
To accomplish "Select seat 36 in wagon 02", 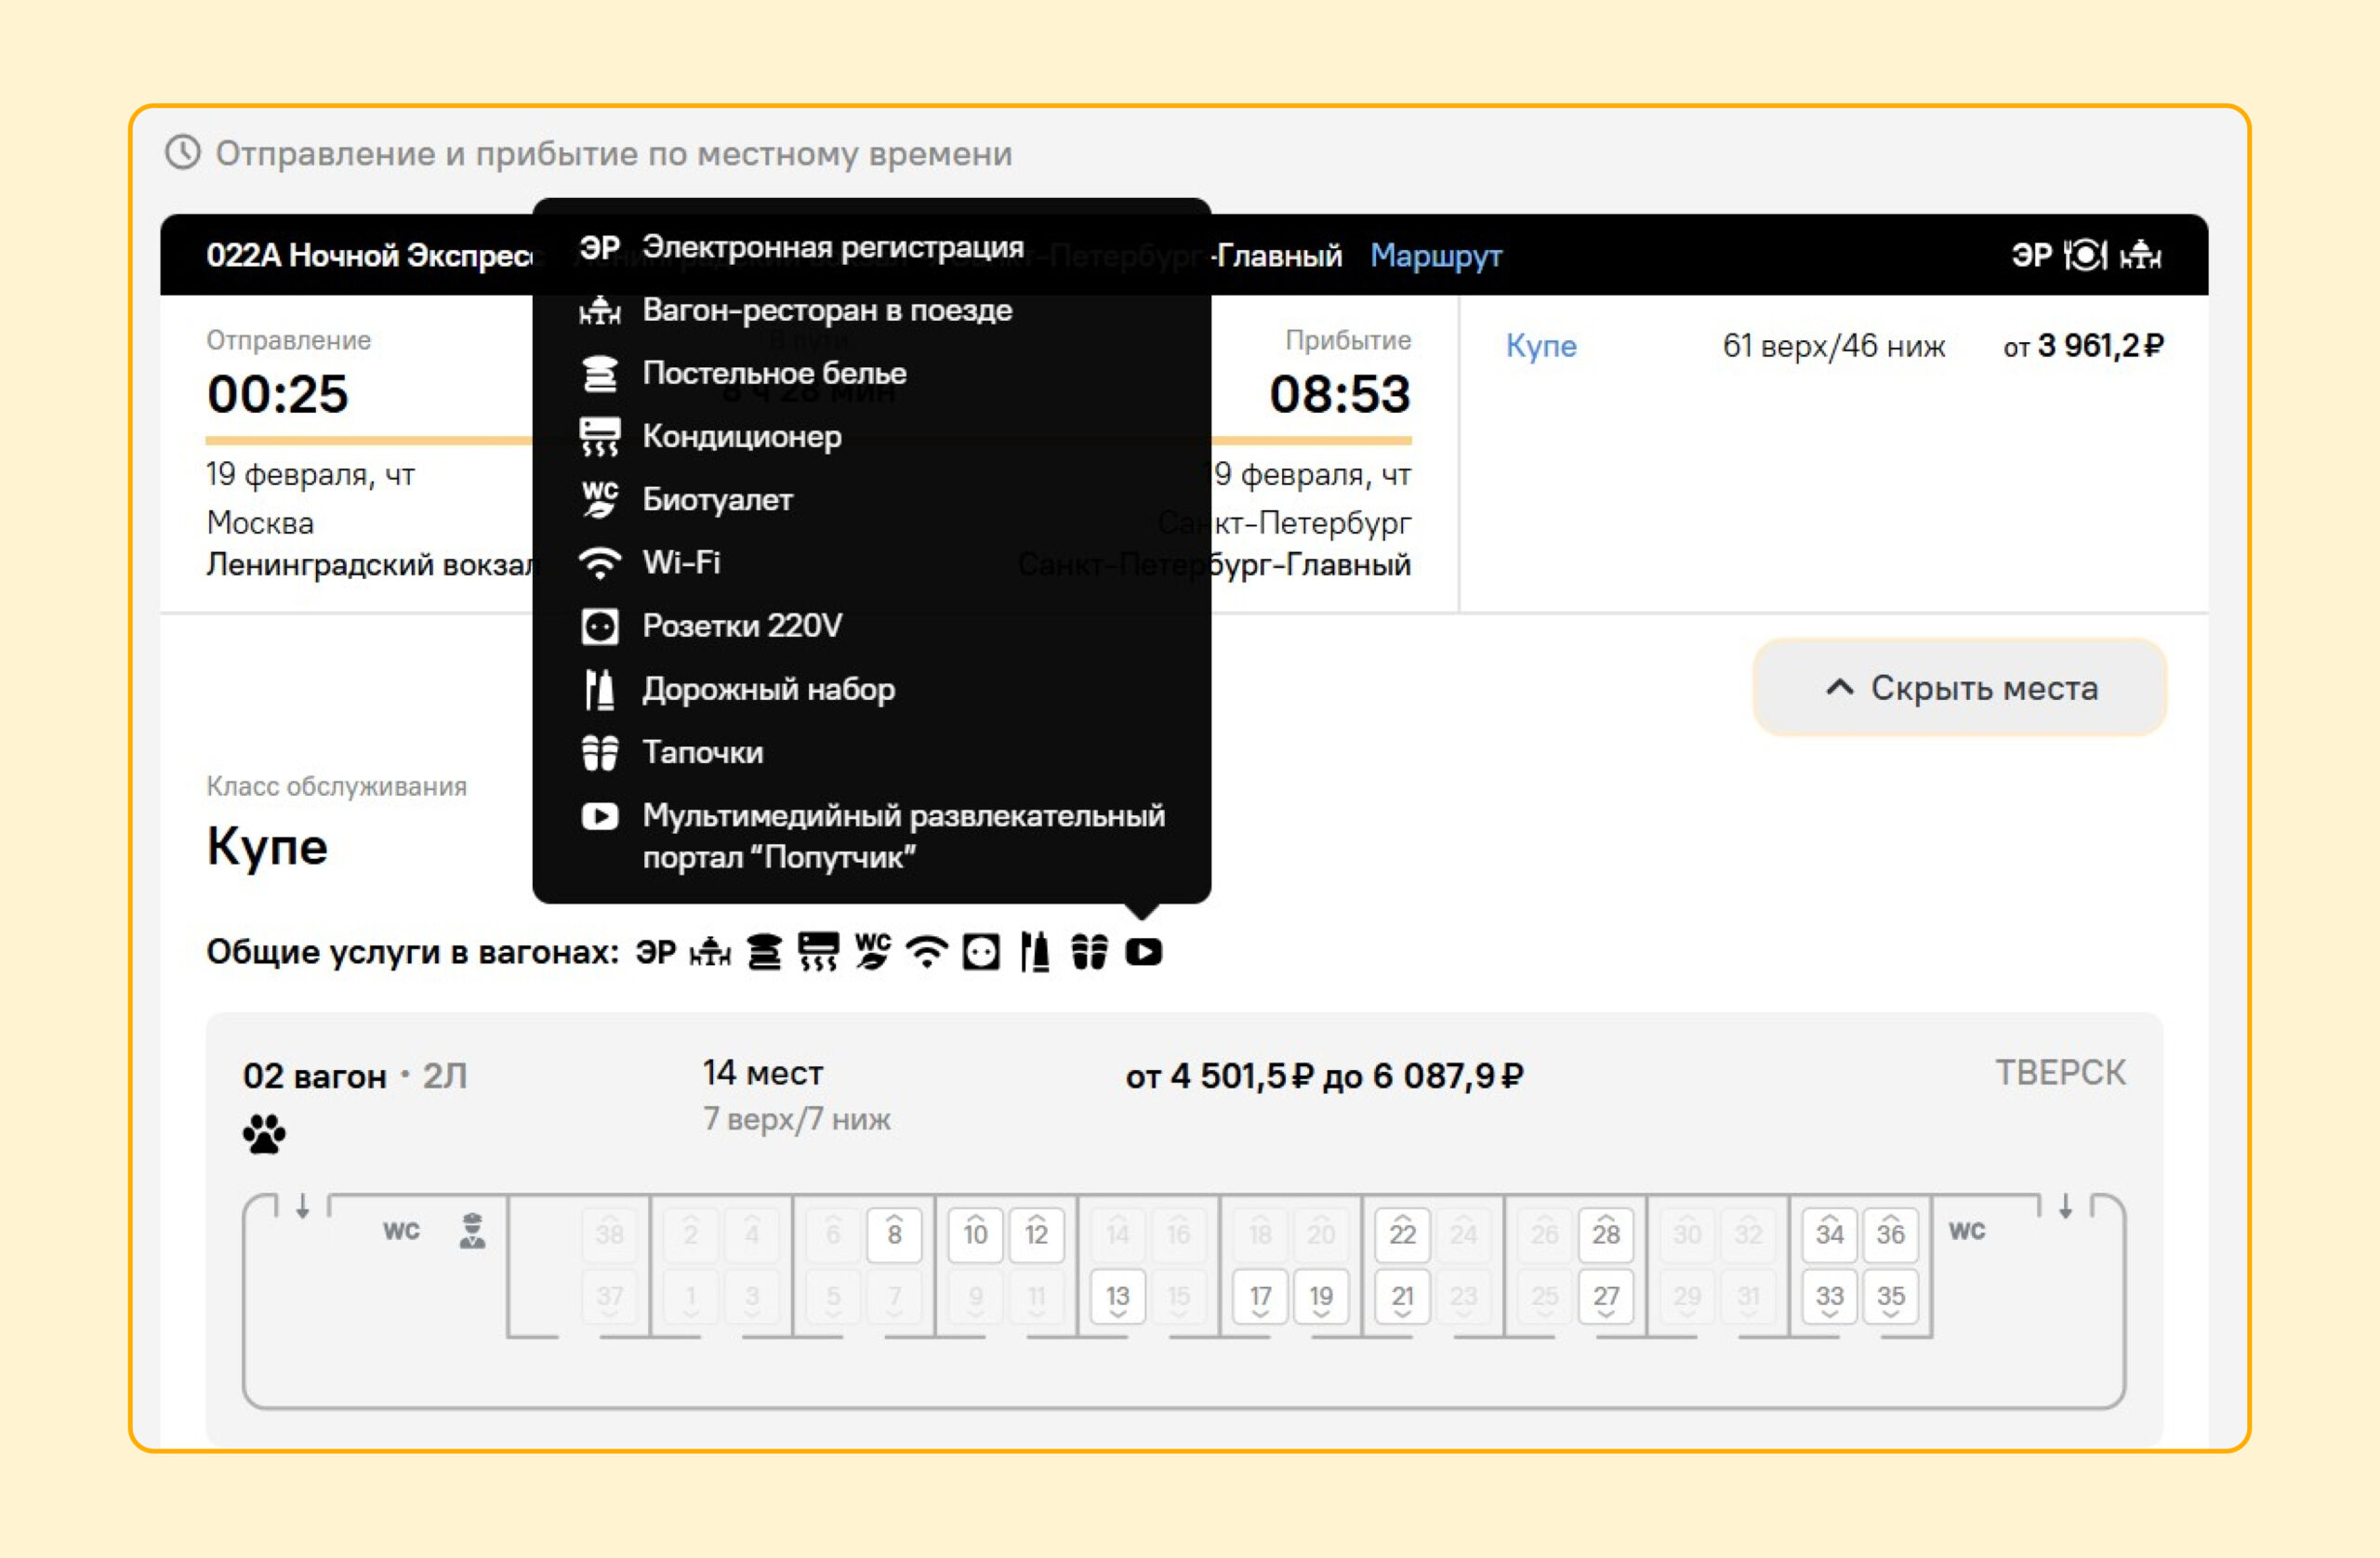I will (1890, 1234).
